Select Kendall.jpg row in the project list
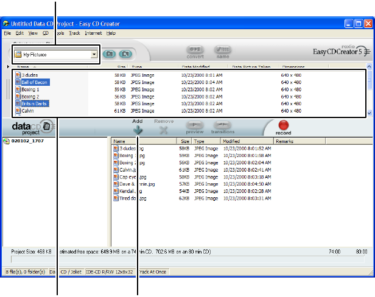 pos(192,191)
